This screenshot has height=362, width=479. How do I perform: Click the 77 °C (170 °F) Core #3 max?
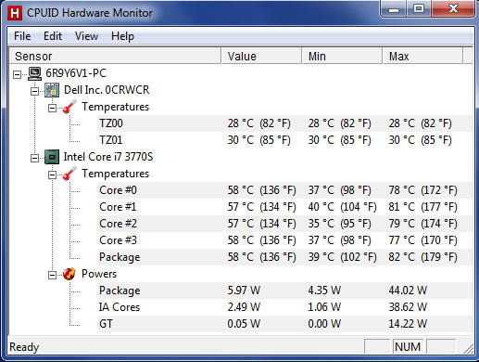click(422, 240)
